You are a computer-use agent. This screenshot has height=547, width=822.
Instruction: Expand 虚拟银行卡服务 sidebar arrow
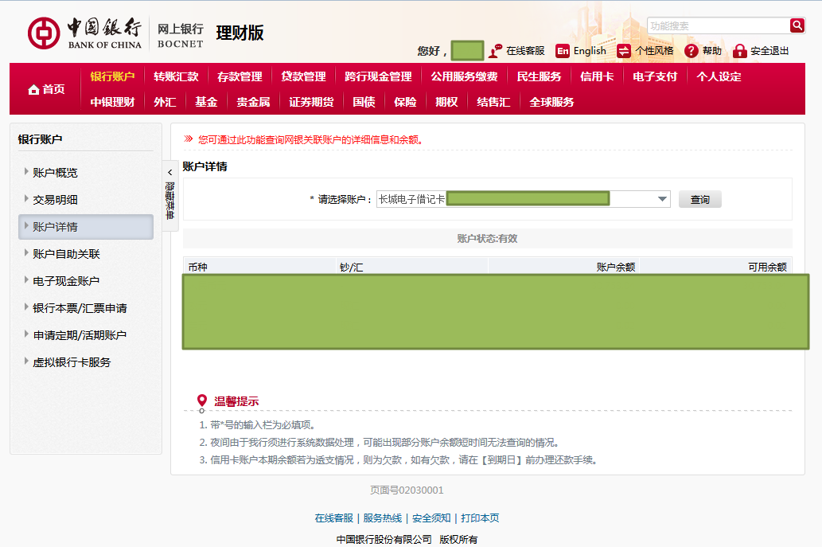(26, 361)
